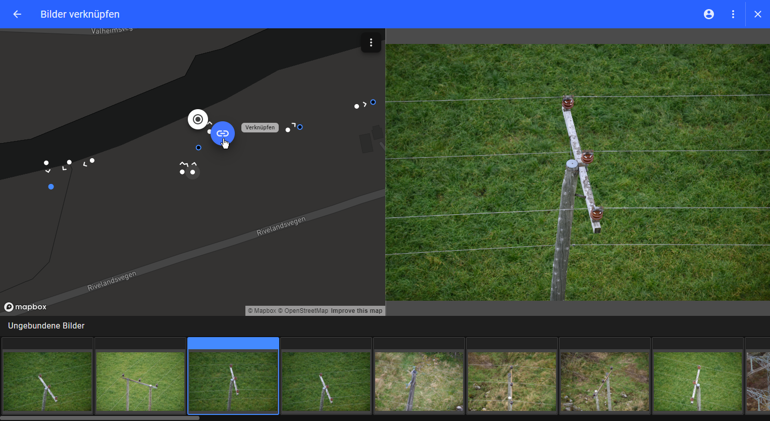Click the hollow blue marker near top-right of map
This screenshot has width=770, height=421.
click(x=373, y=102)
